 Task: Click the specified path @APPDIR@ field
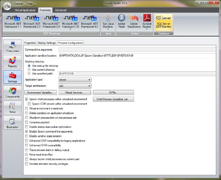point(137,73)
